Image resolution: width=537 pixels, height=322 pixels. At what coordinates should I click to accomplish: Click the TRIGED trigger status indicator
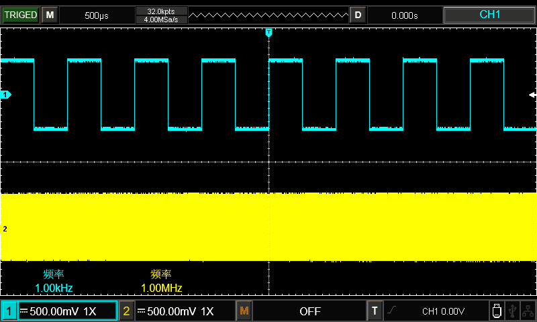tap(21, 15)
